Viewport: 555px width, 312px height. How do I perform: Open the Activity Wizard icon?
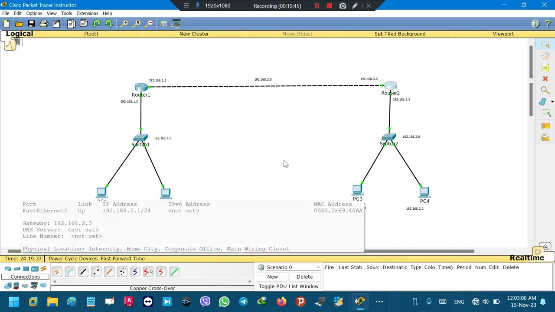pyautogui.click(x=56, y=23)
